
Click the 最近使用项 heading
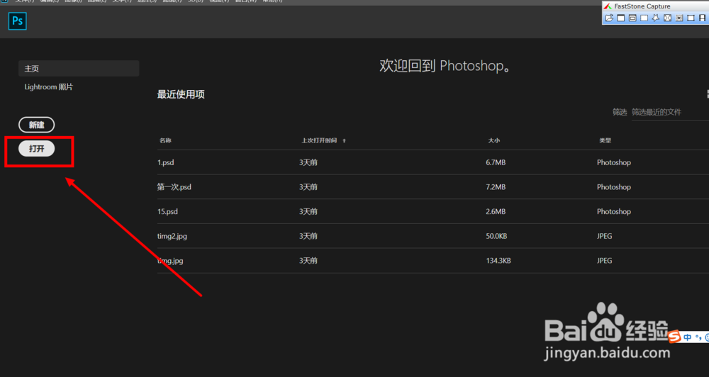point(181,94)
